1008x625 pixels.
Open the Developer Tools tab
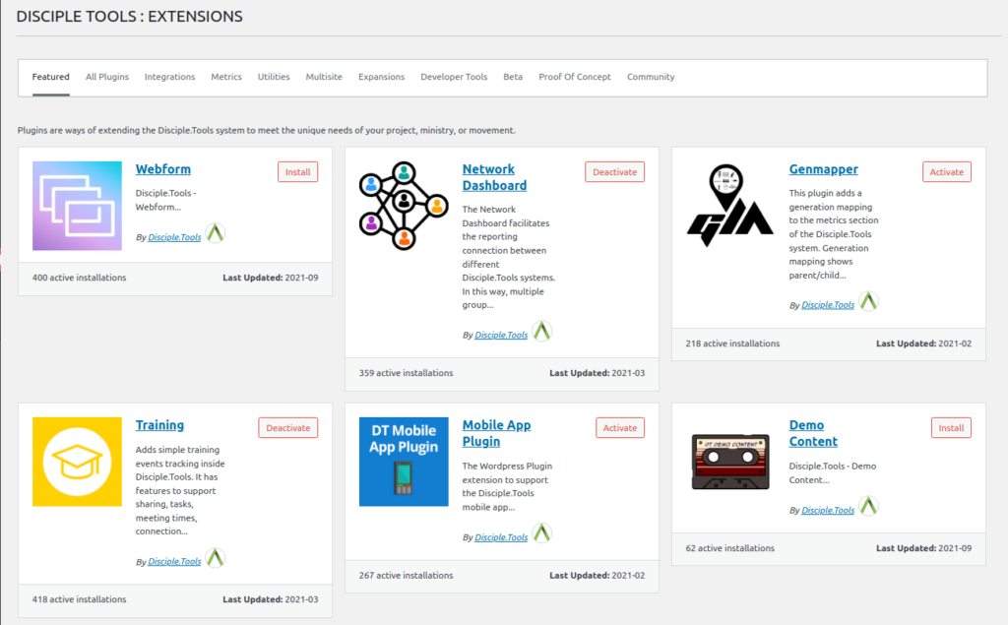pos(454,77)
